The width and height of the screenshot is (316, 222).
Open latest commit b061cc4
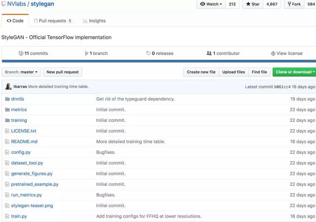coord(282,87)
